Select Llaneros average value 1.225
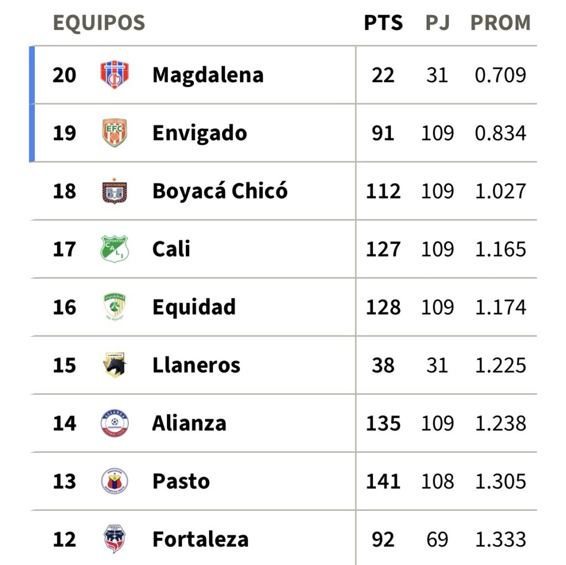The image size is (566, 565). click(x=500, y=365)
